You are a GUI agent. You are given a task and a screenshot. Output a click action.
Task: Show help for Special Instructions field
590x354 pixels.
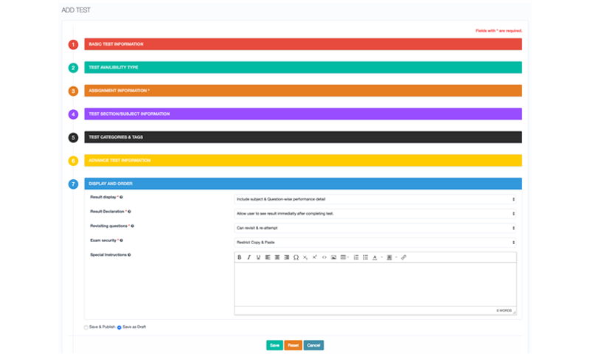(x=129, y=255)
